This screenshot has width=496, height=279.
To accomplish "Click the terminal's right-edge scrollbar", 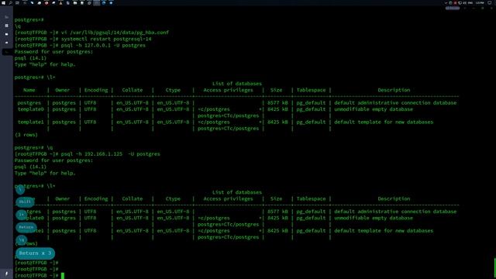I will pyautogui.click(x=494, y=267).
